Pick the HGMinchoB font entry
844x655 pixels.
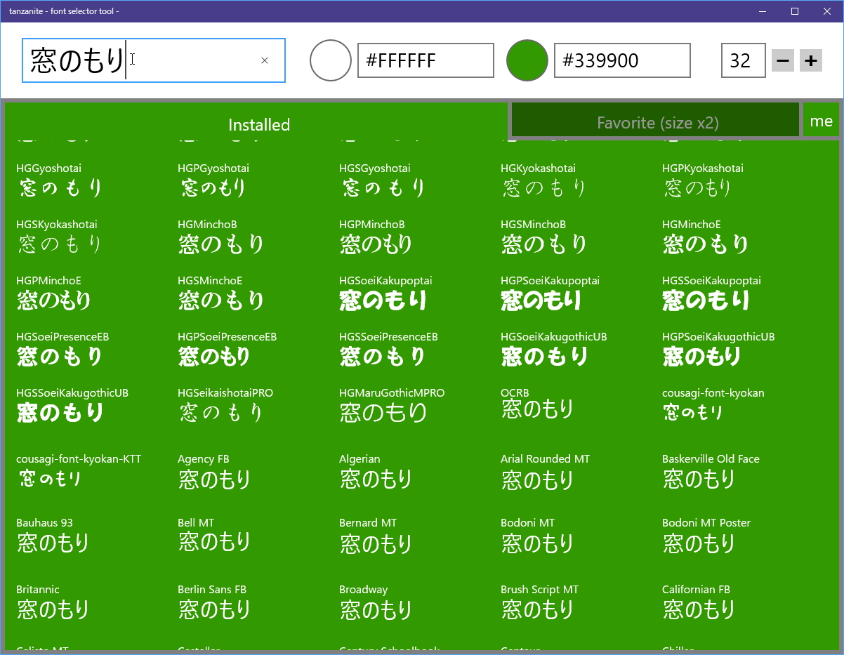tap(221, 236)
